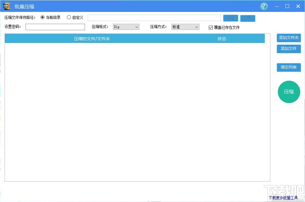Click the 设置密码 input field
The image size is (305, 202).
pyautogui.click(x=55, y=27)
